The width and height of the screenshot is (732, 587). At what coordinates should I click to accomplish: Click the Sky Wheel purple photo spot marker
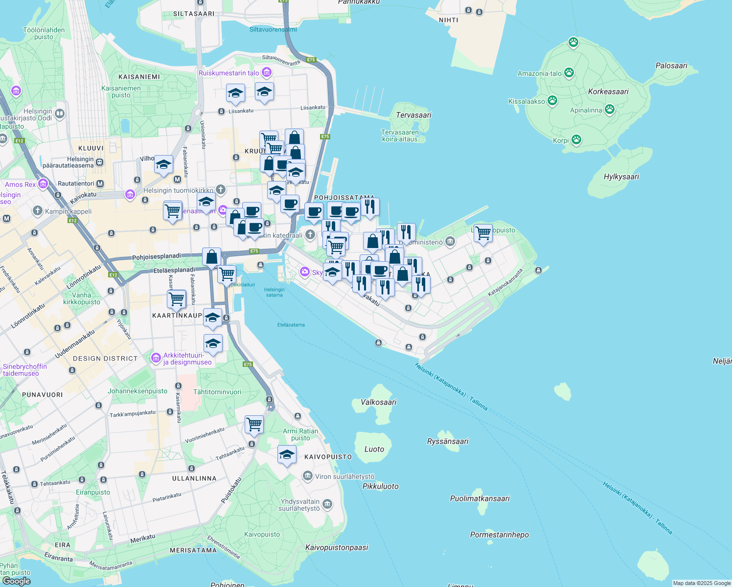304,272
